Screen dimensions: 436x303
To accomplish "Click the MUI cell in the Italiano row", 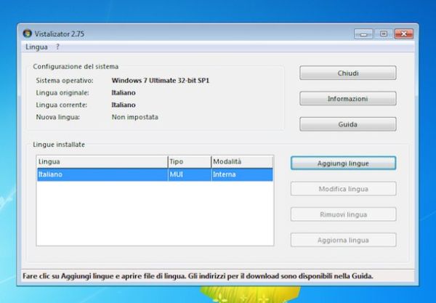I will (x=188, y=174).
